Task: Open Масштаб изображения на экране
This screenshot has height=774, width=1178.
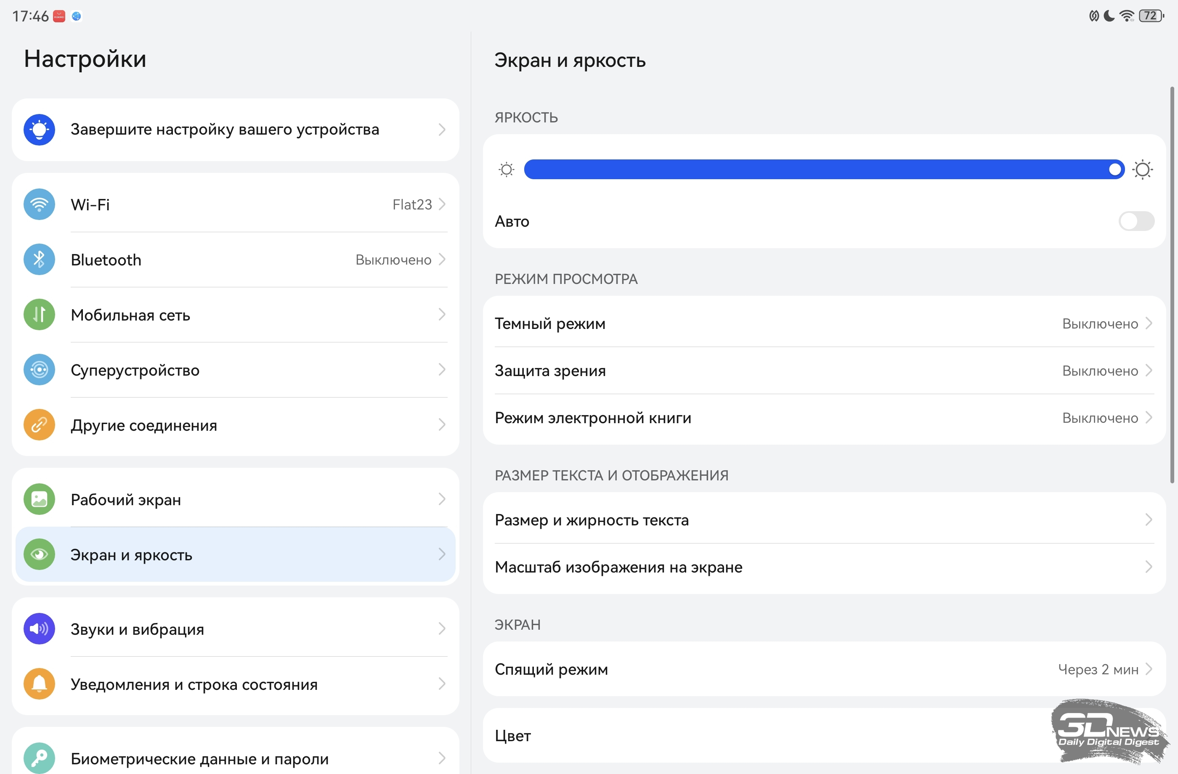Action: tap(824, 567)
